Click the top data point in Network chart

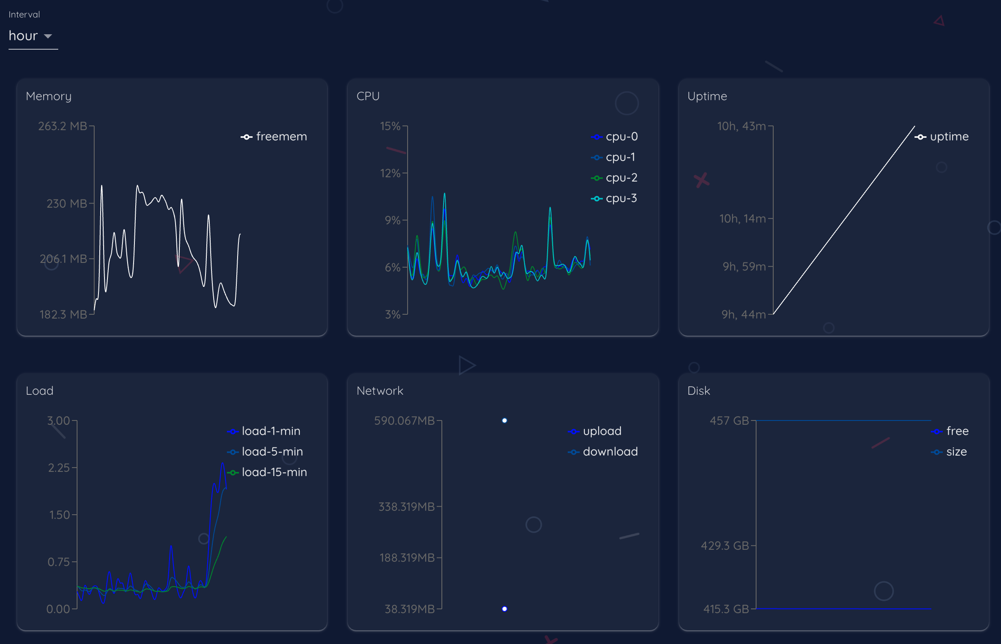click(x=504, y=420)
